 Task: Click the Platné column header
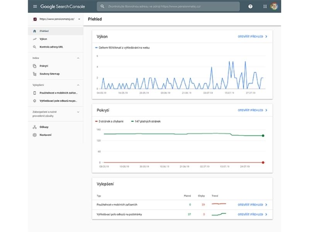(x=187, y=196)
